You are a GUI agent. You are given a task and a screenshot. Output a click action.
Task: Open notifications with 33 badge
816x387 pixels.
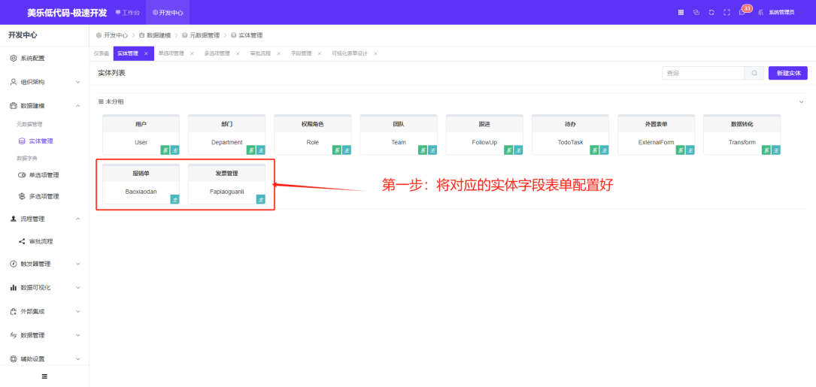tap(742, 12)
